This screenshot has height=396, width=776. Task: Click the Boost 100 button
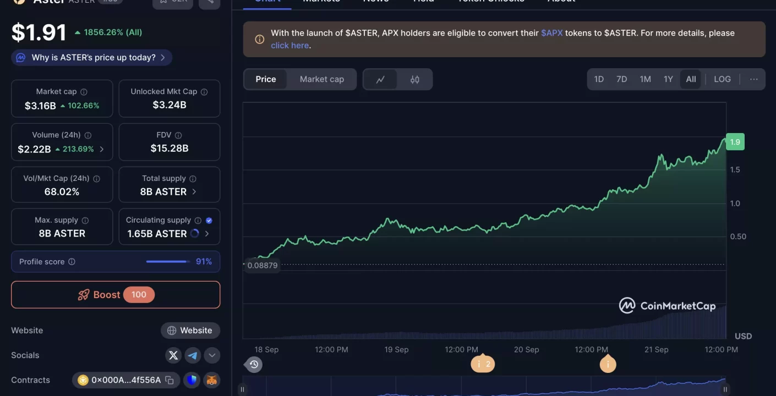point(115,295)
